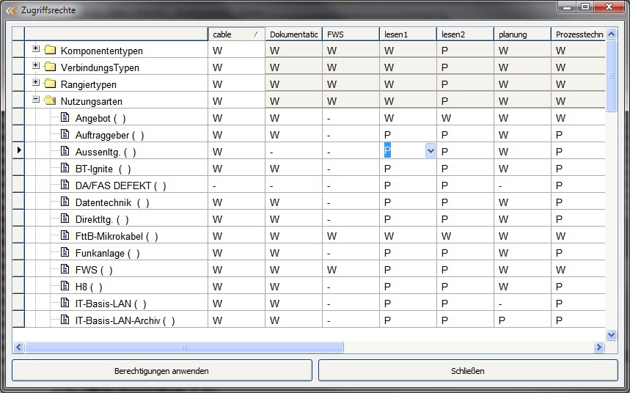
Task: Click the Prozesstechn cell for FWS row
Action: tap(578, 269)
